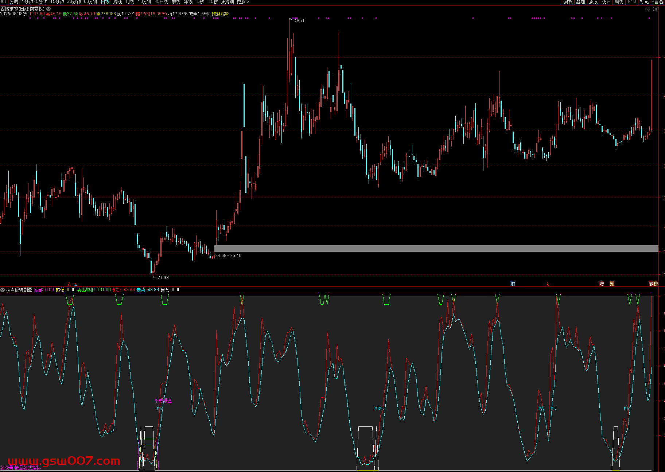Select the 年线 yearly tab
Image resolution: width=665 pixels, height=472 pixels.
(188, 2)
